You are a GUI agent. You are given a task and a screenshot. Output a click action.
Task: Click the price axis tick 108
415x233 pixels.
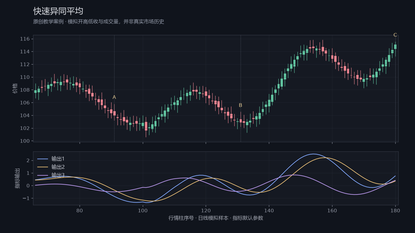point(25,90)
